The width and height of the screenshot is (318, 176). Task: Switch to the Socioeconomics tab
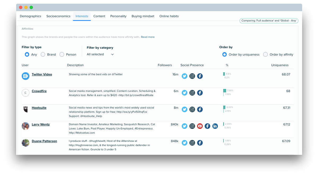pos(58,16)
